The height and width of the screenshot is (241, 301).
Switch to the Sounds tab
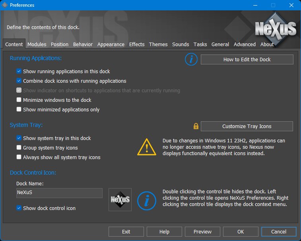[181, 44]
